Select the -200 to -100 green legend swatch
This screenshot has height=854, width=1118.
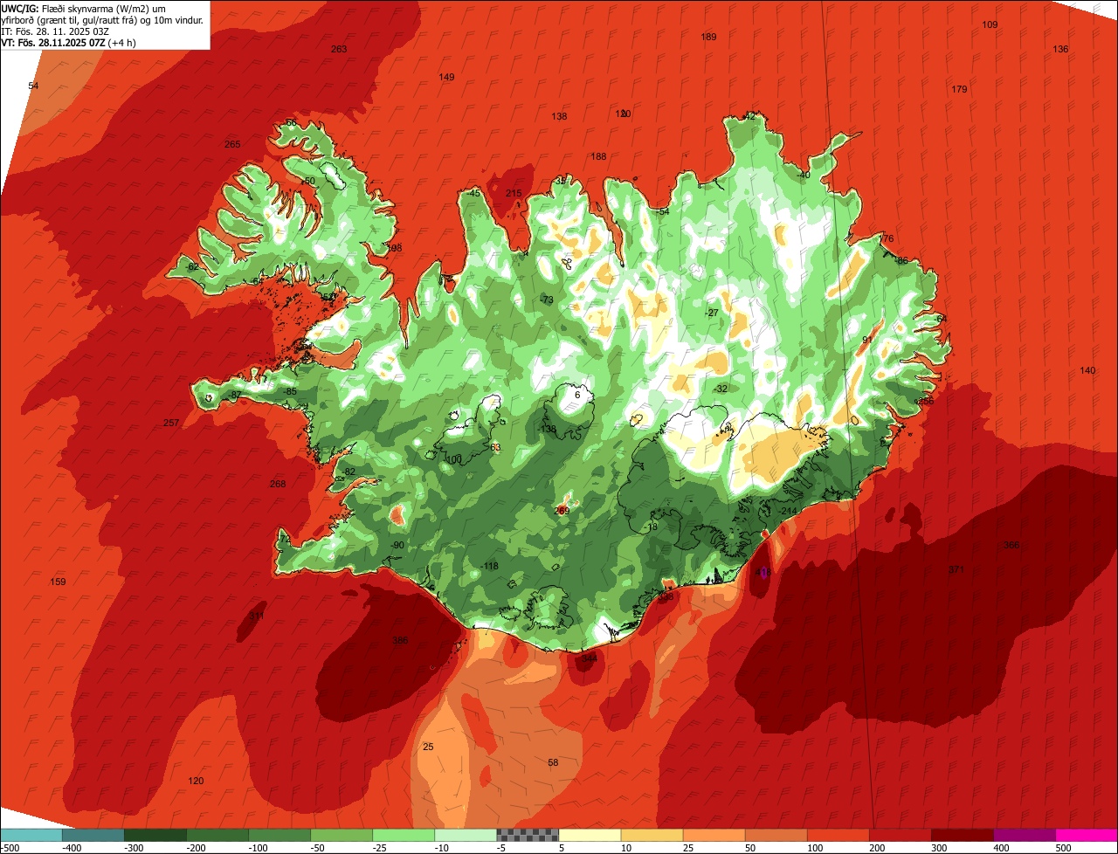coord(217,835)
